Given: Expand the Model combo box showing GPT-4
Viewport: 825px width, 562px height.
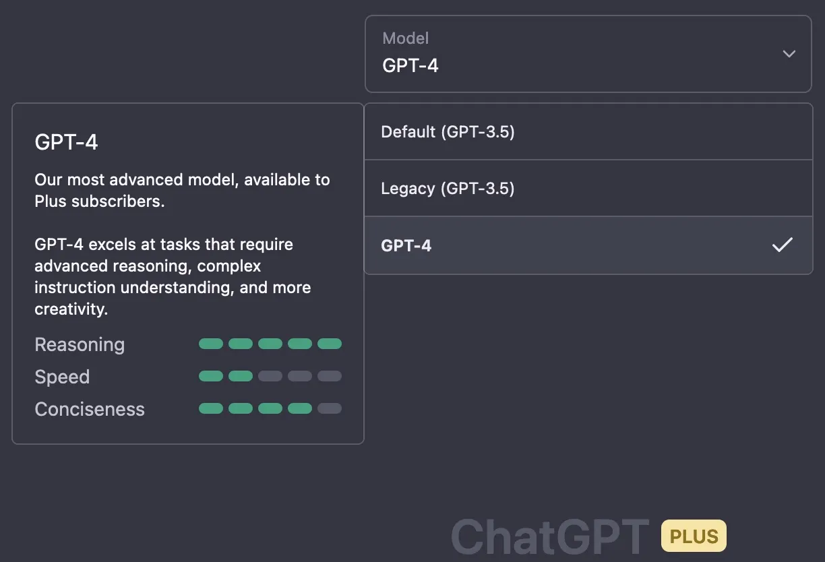Looking at the screenshot, I should (x=588, y=54).
